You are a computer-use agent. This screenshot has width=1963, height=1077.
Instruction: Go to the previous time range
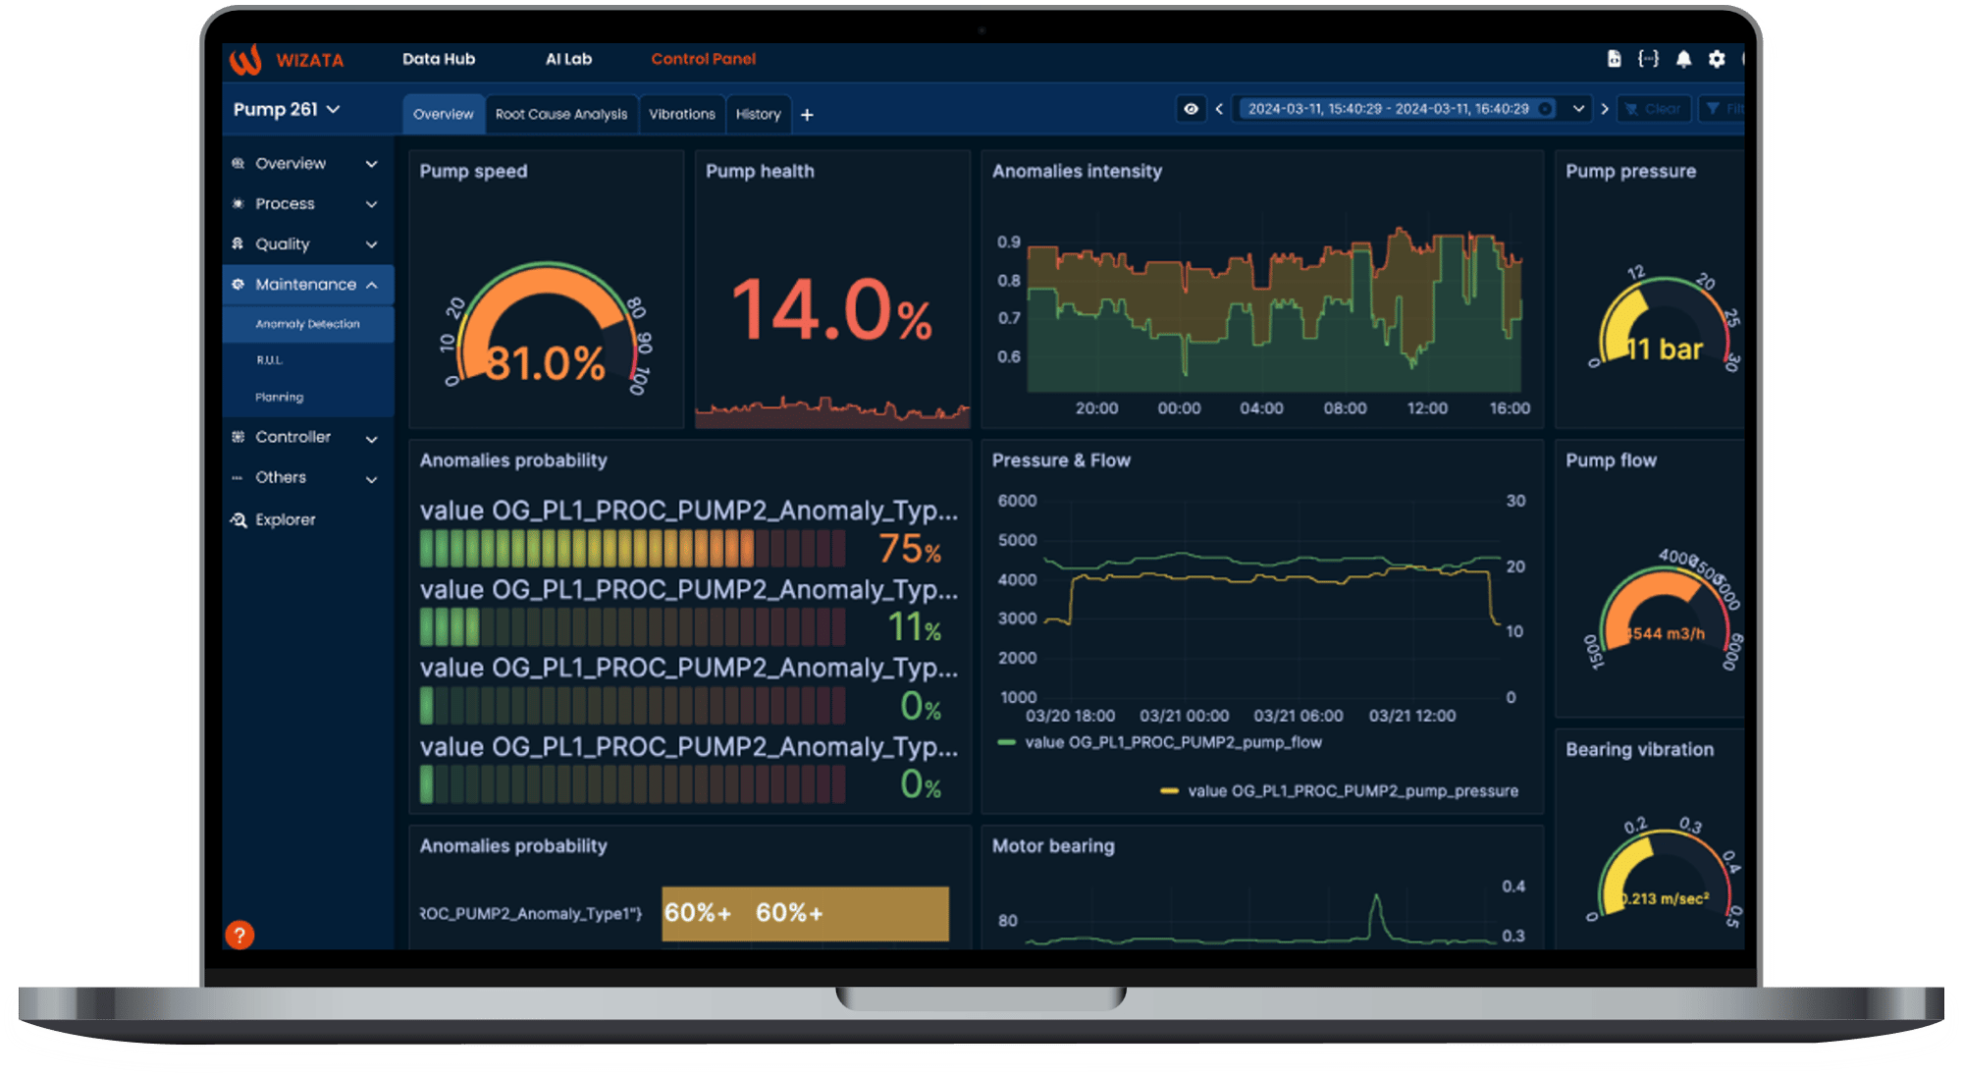pos(1219,109)
